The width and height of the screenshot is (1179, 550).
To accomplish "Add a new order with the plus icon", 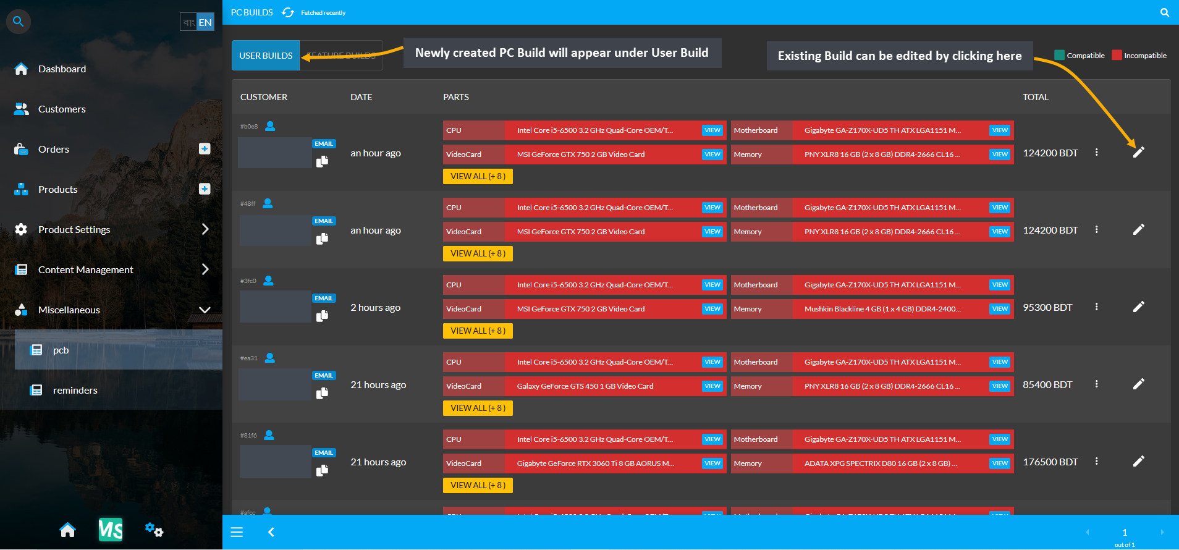I will pyautogui.click(x=205, y=148).
